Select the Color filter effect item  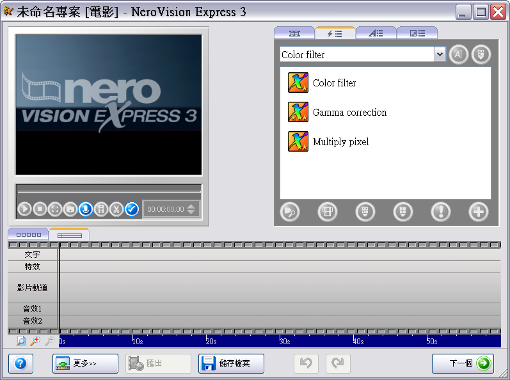(322, 83)
